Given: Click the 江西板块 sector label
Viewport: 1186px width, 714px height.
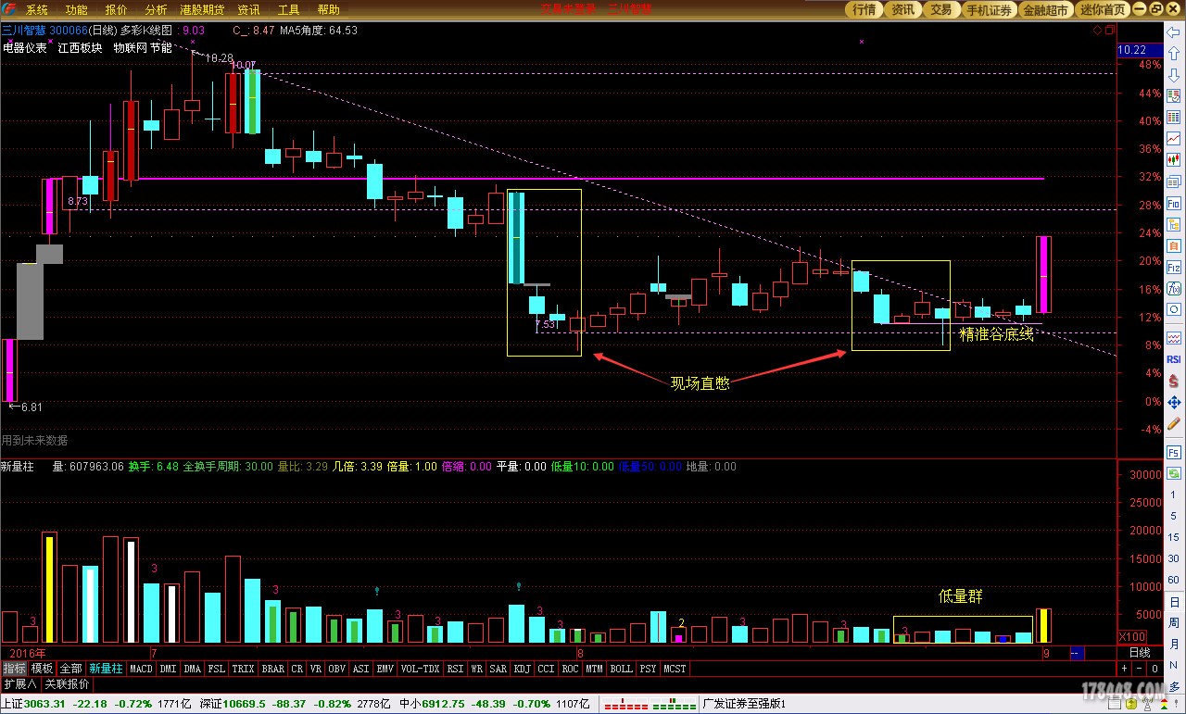Looking at the screenshot, I should [x=80, y=47].
